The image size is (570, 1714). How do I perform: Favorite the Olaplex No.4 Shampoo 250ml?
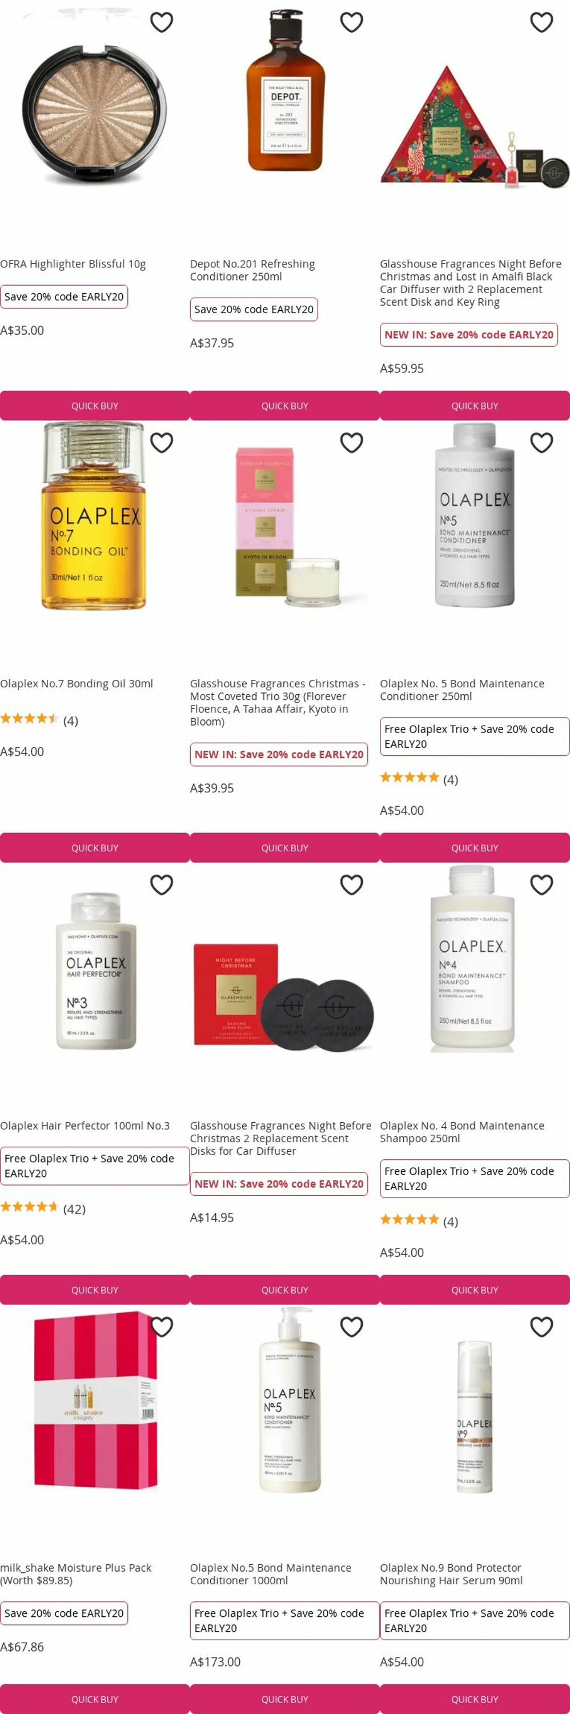pos(541,885)
